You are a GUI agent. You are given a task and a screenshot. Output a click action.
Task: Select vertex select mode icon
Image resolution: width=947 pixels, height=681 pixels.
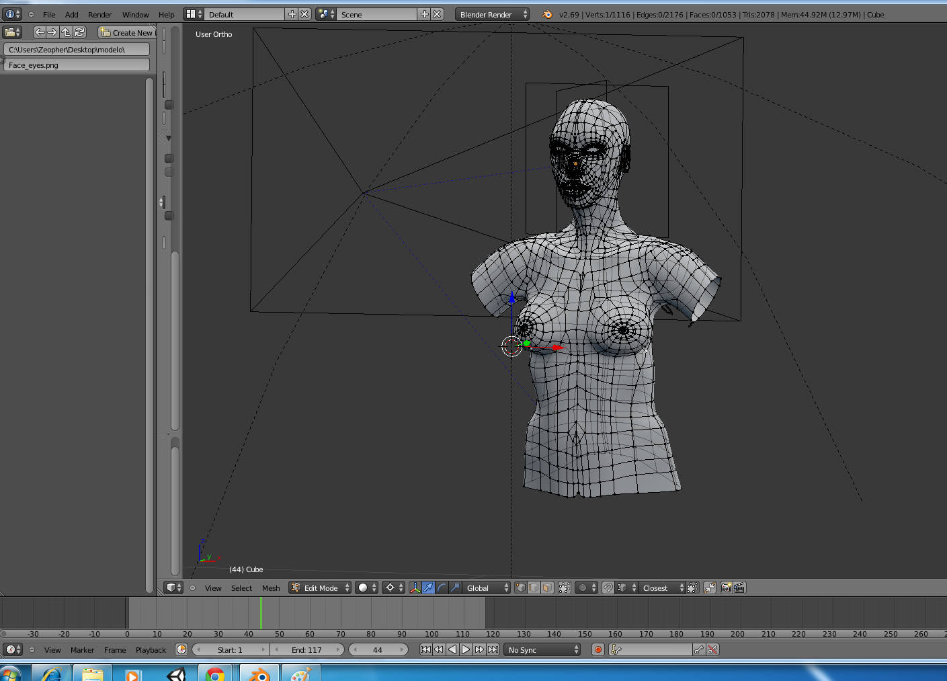(x=520, y=588)
